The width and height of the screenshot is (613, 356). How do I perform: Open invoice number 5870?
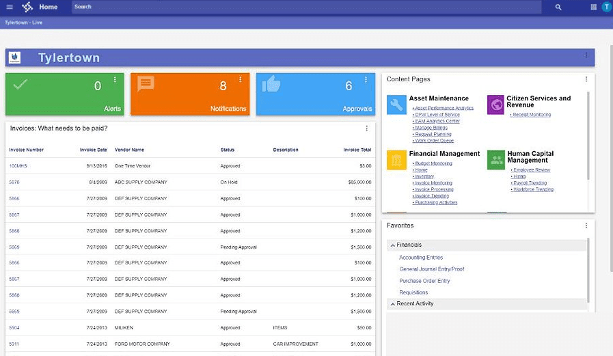[14, 182]
